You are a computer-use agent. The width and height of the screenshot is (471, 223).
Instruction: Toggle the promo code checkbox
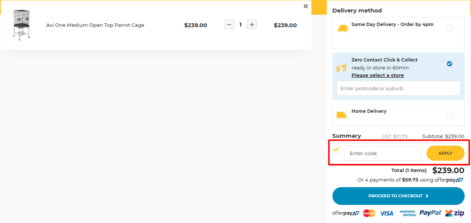336,149
